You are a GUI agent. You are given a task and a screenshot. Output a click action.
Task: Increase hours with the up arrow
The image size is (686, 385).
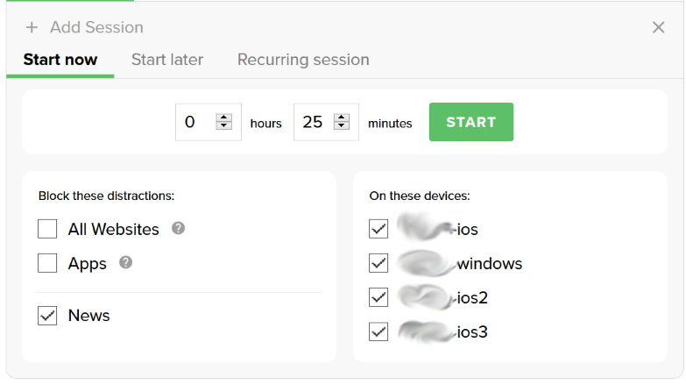click(224, 118)
